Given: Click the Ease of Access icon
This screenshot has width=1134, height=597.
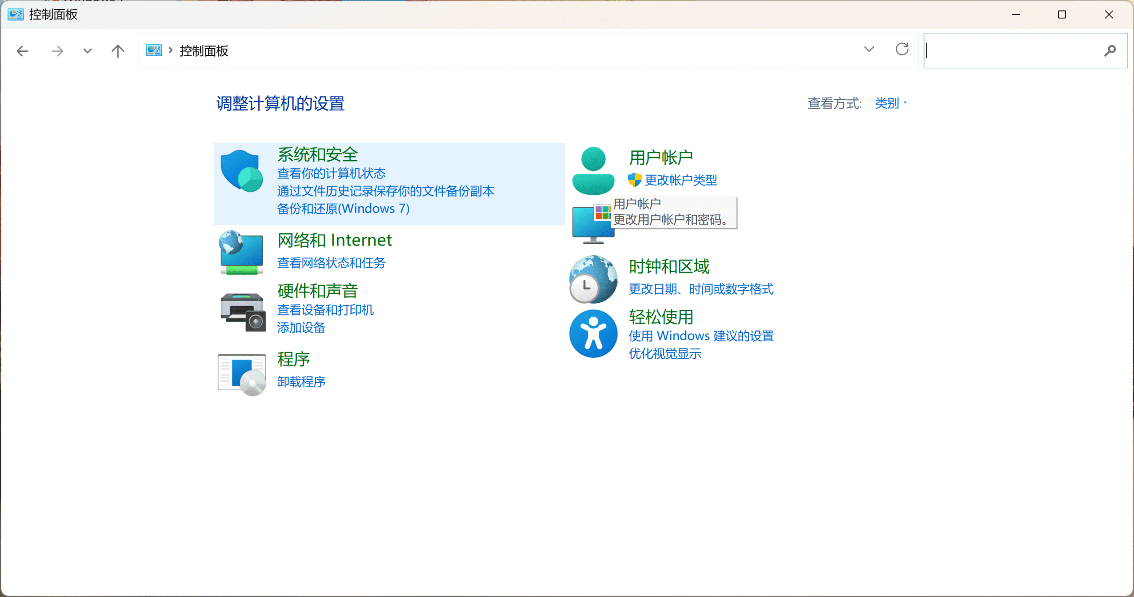Looking at the screenshot, I should click(x=593, y=334).
